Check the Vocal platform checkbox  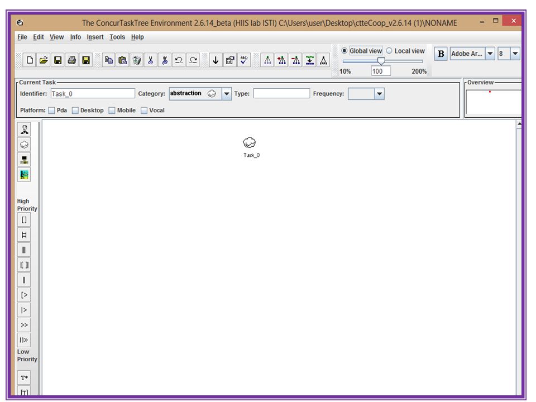click(x=144, y=111)
